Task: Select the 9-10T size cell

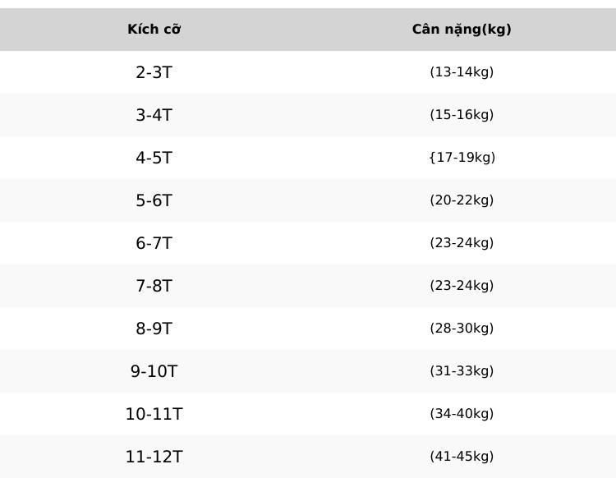Action: coord(154,371)
